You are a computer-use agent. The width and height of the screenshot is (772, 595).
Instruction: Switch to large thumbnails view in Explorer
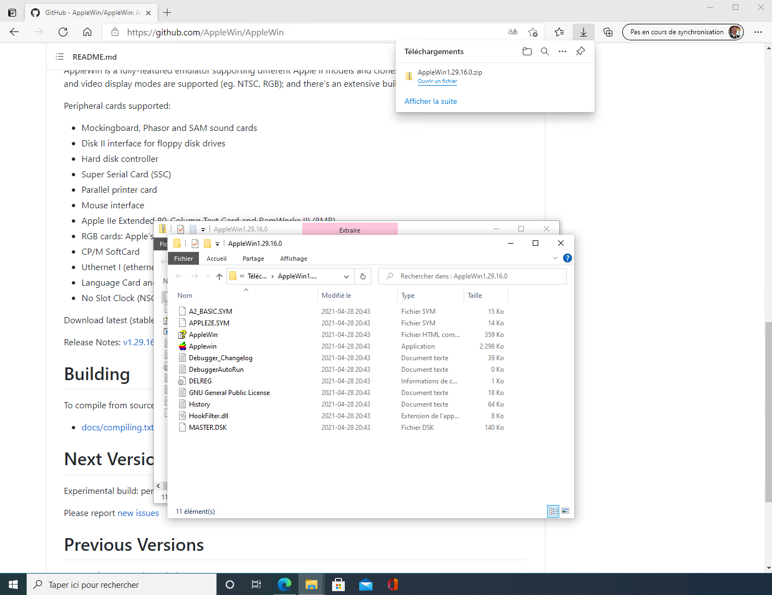coord(565,511)
